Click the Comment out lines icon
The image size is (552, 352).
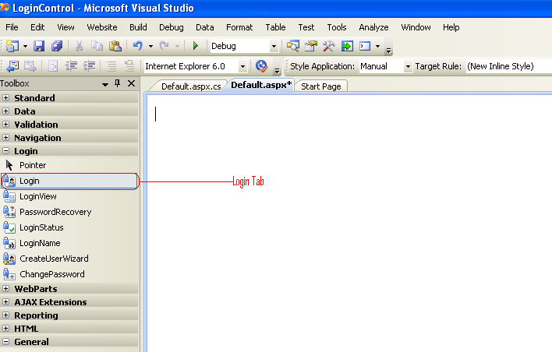pos(111,66)
